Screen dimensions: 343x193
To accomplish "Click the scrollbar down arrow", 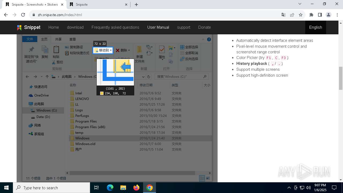I will point(341,180).
